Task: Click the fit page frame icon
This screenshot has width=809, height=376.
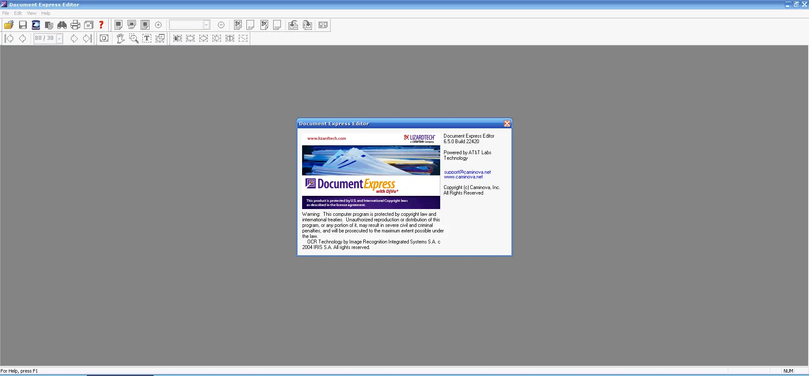Action: [104, 39]
